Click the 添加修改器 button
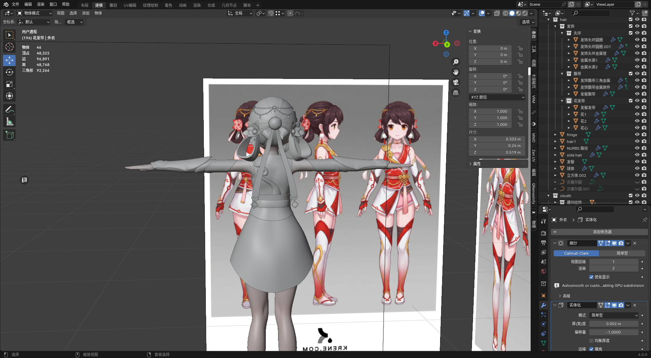Image resolution: width=651 pixels, height=358 pixels. click(599, 232)
